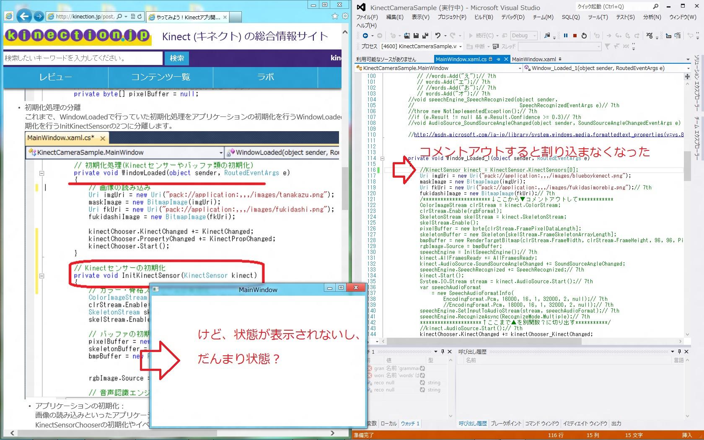Click the site keyword search input field
This screenshot has width=704, height=440.
(83, 58)
